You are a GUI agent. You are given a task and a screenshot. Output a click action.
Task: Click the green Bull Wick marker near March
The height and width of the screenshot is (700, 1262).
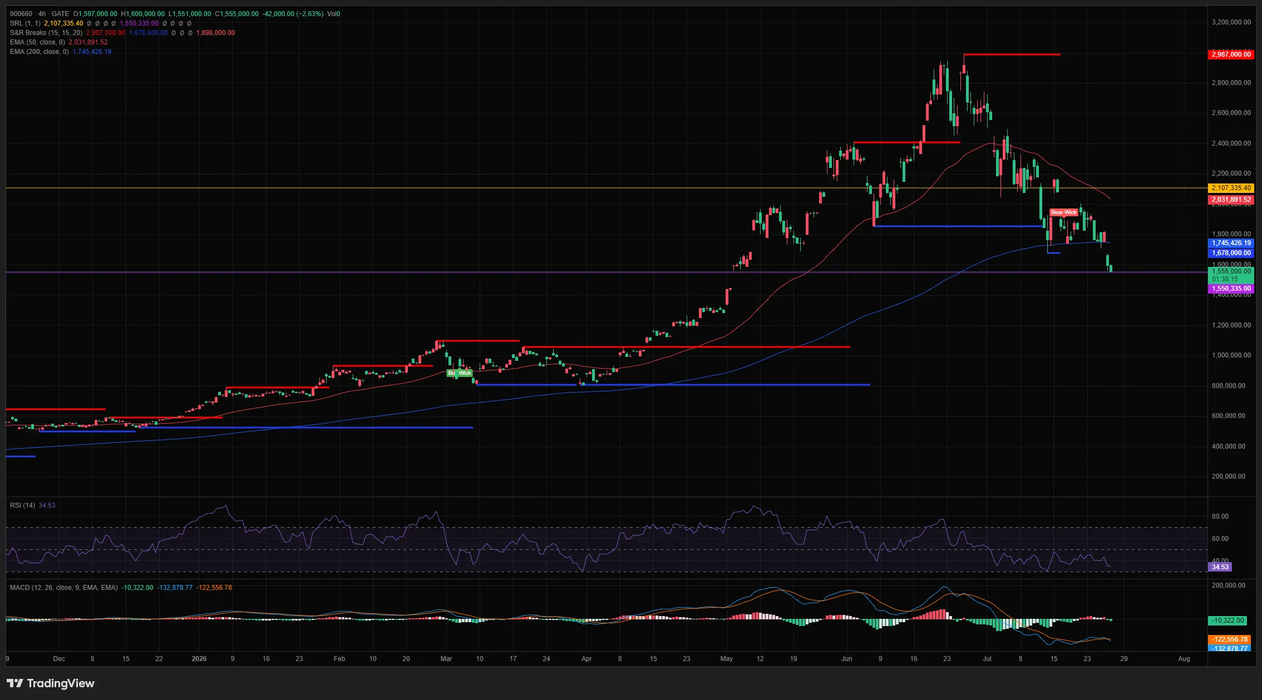460,373
